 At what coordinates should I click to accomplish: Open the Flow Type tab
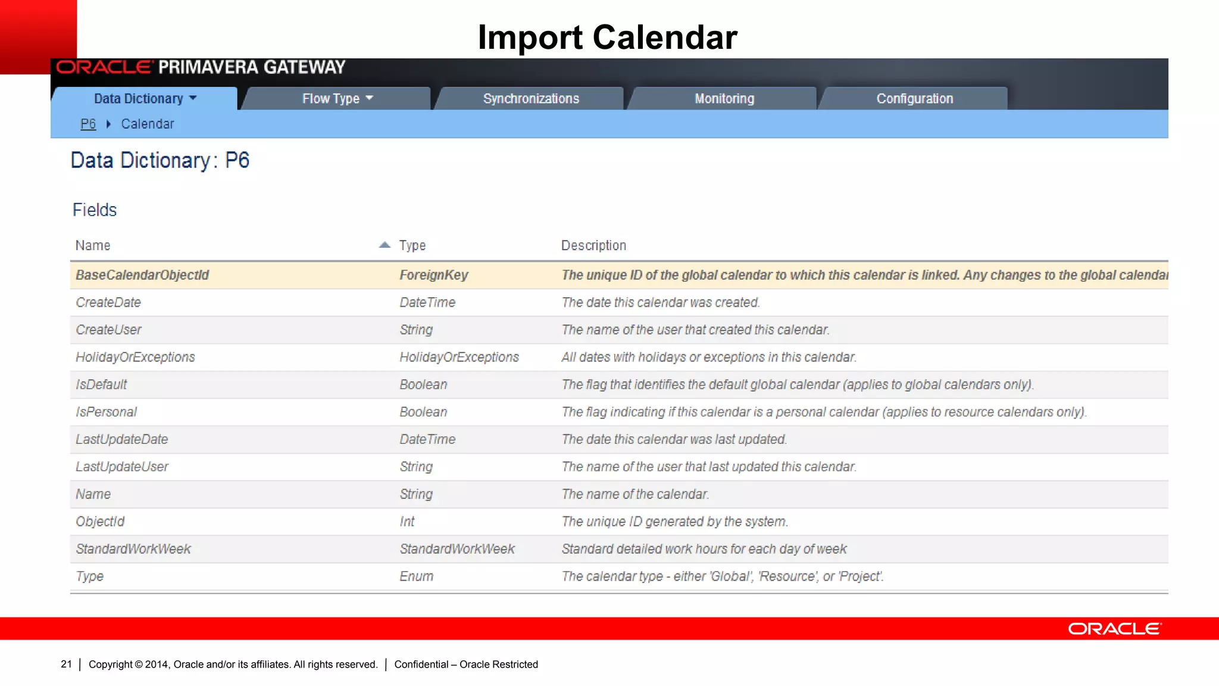[337, 99]
